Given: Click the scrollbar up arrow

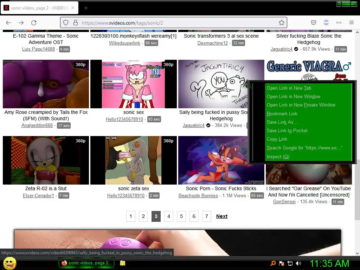Looking at the screenshot, I should click(357, 33).
